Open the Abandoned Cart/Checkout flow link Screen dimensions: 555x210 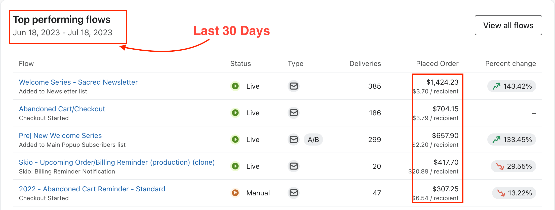pyautogui.click(x=62, y=109)
